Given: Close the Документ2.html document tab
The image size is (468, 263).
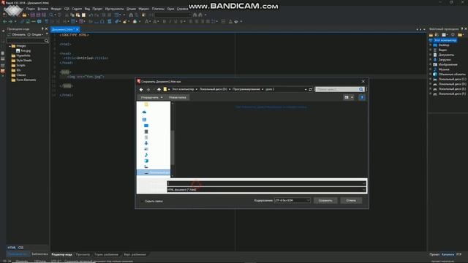Looking at the screenshot, I should point(78,29).
